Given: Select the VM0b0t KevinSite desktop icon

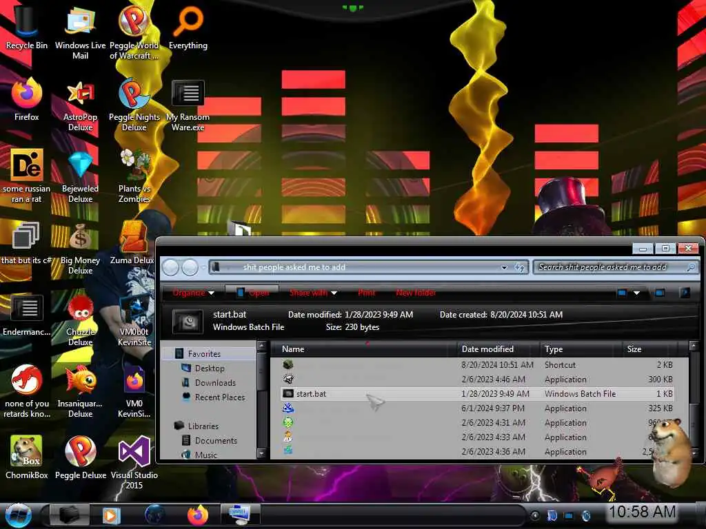Looking at the screenshot, I should point(134,320).
